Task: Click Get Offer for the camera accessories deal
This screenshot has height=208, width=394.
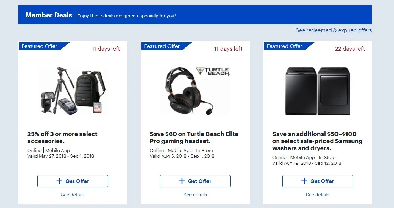Action: pyautogui.click(x=73, y=181)
